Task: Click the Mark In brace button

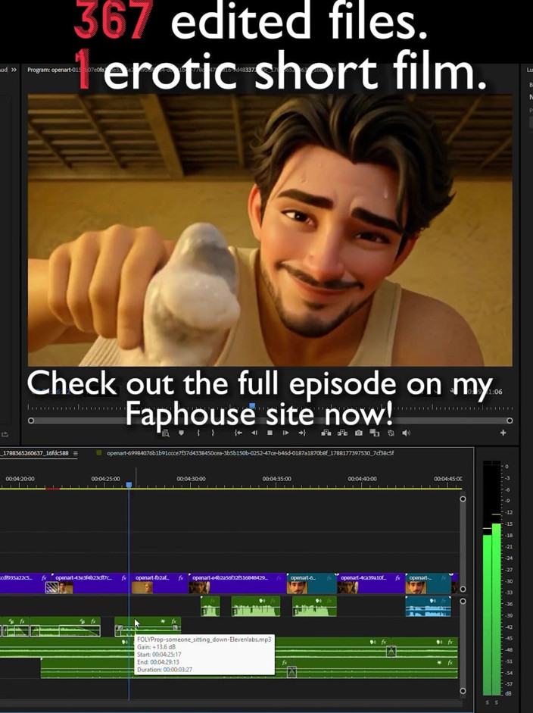Action: coord(198,433)
